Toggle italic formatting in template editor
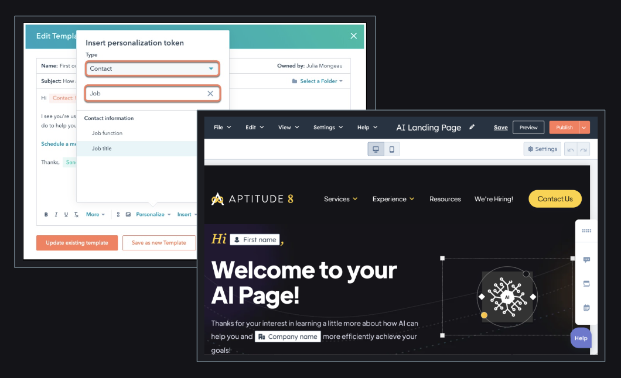The height and width of the screenshot is (378, 621). [x=56, y=215]
